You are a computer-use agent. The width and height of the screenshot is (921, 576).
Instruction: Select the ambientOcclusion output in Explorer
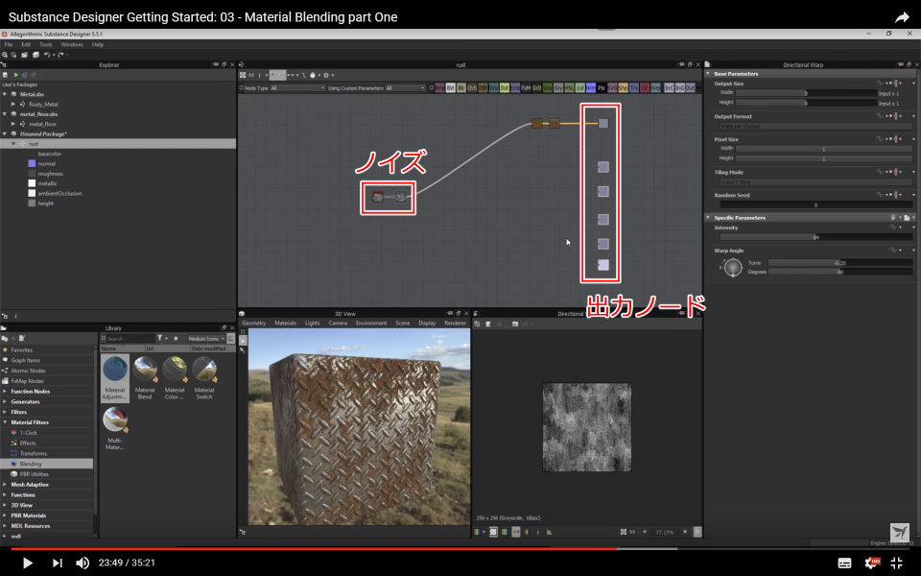(x=59, y=193)
